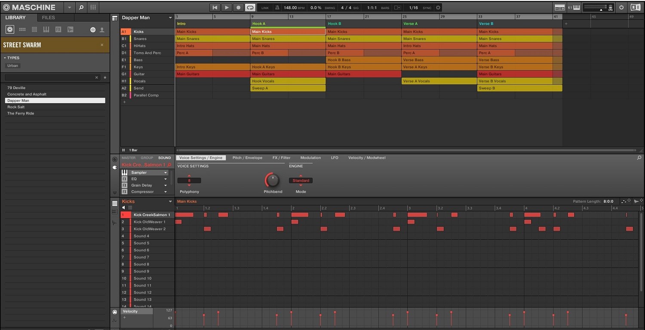Open the LFO tab
Screen dimensions: 645x330
pos(335,158)
